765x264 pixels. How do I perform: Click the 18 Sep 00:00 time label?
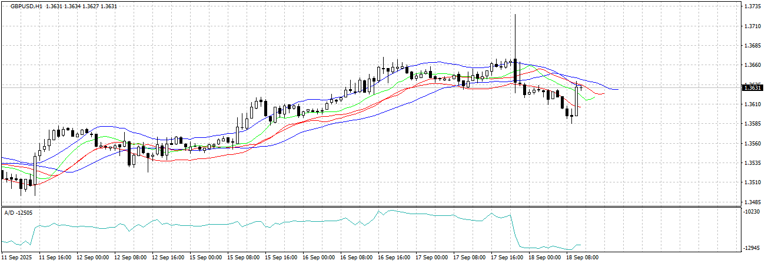coord(545,258)
